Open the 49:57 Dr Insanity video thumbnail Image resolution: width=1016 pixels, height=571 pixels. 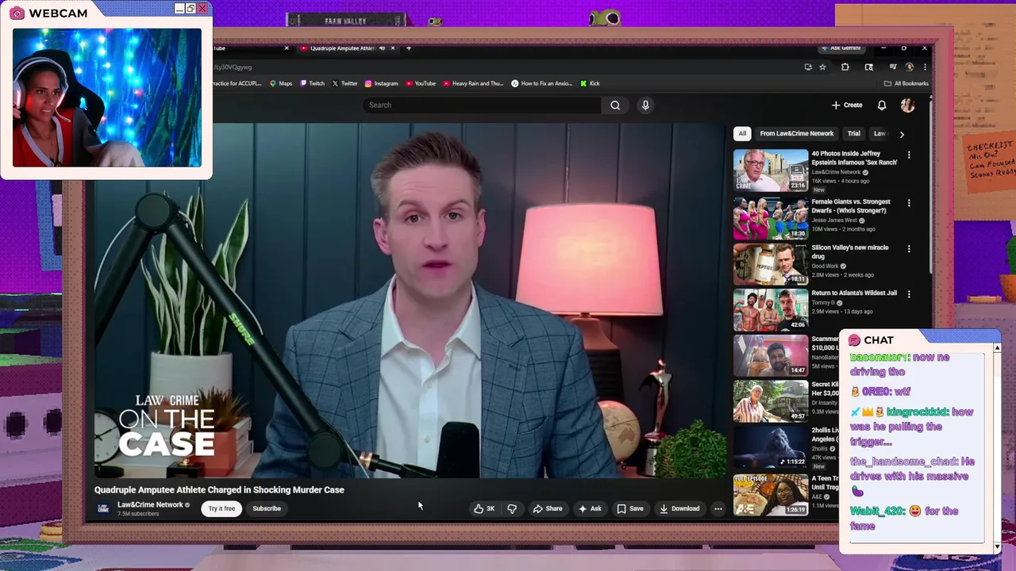[x=771, y=401]
